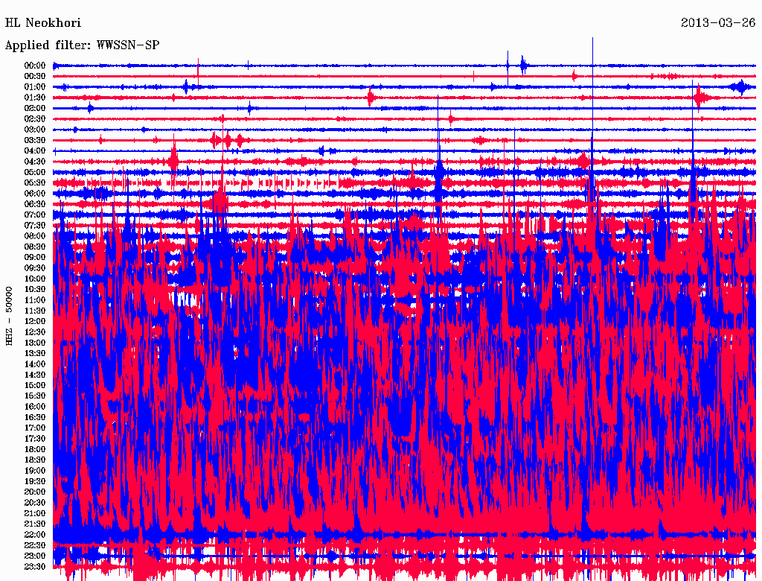Select the 19:00 time label
The image size is (762, 581).
(35, 471)
